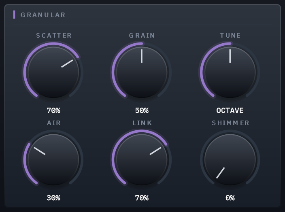Click the Air knob
Screen dimensions: 285x212
point(53,160)
